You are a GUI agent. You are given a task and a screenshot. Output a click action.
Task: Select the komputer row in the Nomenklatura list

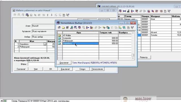81,38
